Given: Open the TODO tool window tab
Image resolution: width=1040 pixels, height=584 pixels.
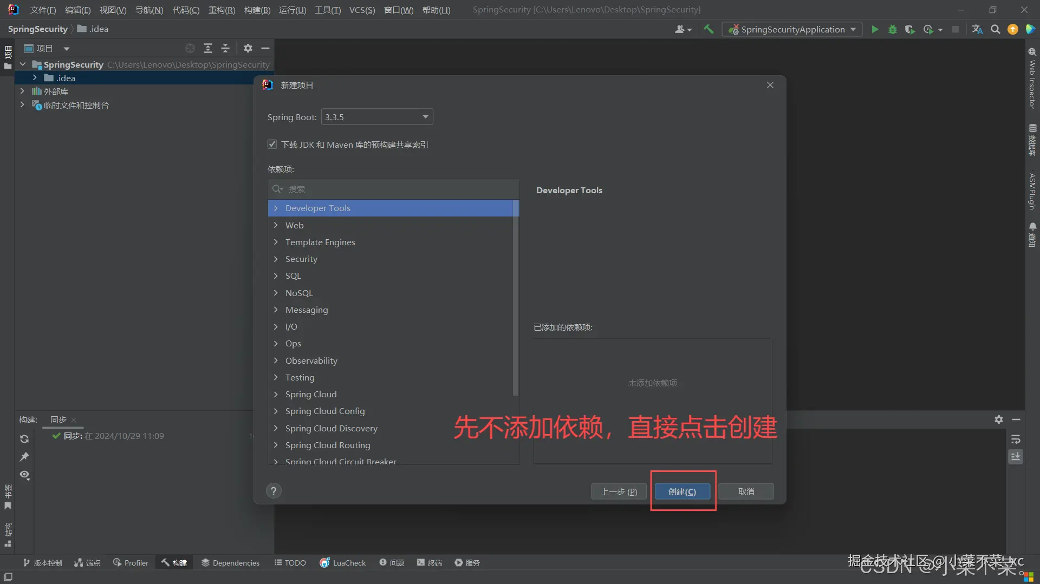Looking at the screenshot, I should pos(290,563).
